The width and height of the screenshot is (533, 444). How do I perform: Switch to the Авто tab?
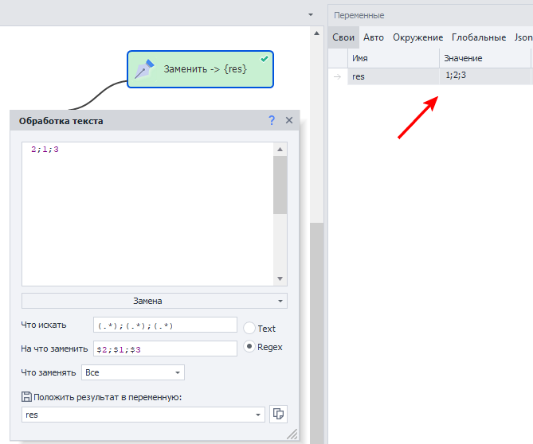coord(373,37)
